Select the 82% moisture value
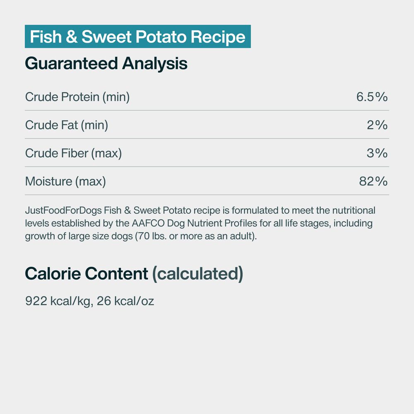The width and height of the screenshot is (414, 414). pyautogui.click(x=373, y=181)
